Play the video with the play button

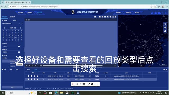26,65
